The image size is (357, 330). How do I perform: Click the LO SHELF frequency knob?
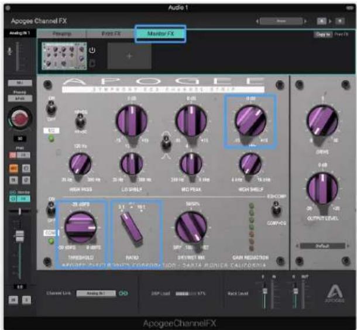[x=132, y=164]
